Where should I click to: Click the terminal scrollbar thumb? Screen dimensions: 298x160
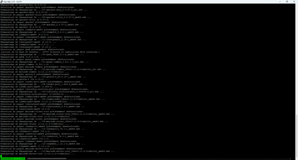tap(297, 136)
